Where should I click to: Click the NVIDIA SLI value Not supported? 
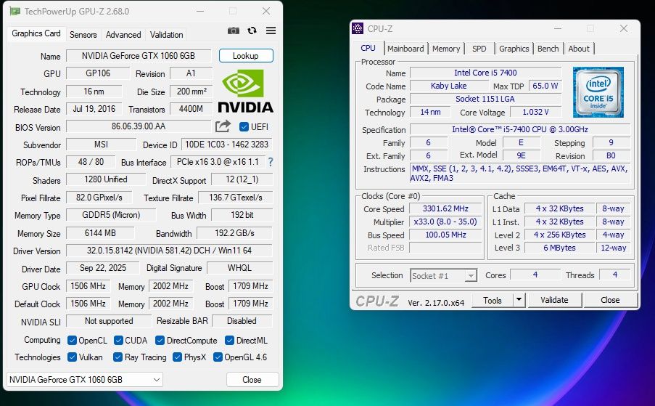tap(109, 321)
